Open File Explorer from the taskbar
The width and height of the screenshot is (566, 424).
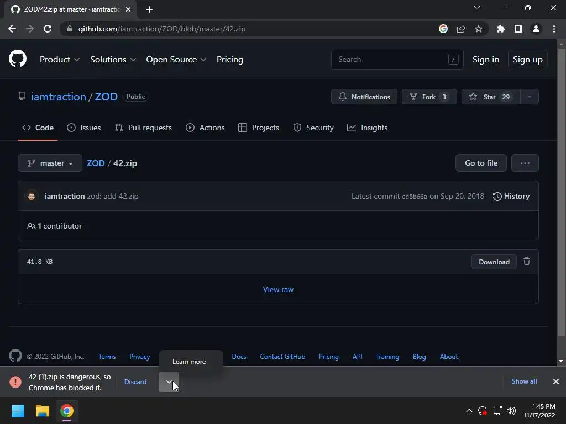click(42, 411)
